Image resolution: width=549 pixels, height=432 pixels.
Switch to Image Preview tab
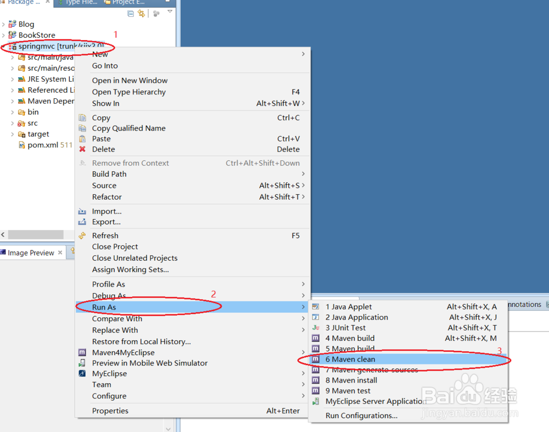[x=31, y=253]
